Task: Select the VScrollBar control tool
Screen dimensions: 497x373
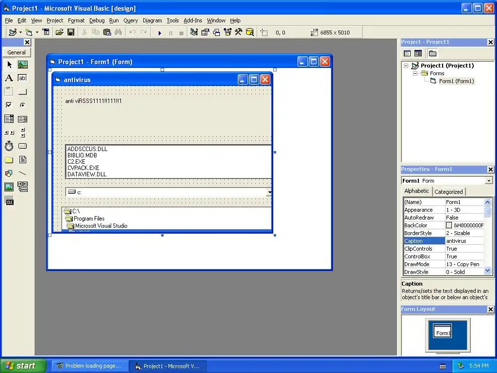Action: coord(22,133)
